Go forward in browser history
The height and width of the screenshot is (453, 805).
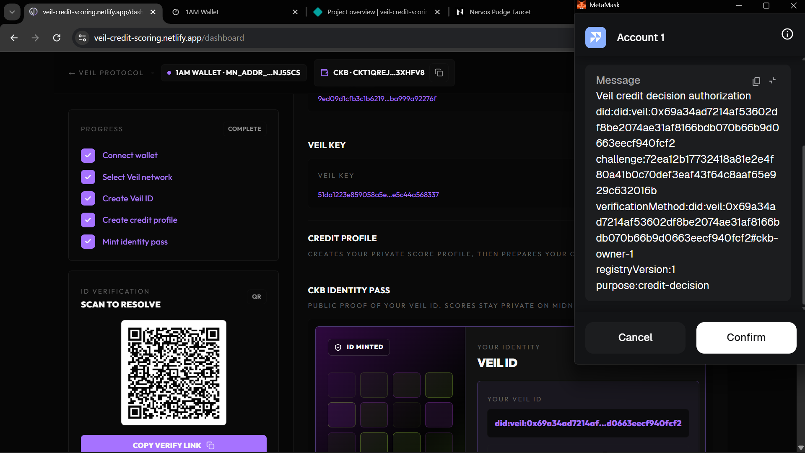coord(35,38)
